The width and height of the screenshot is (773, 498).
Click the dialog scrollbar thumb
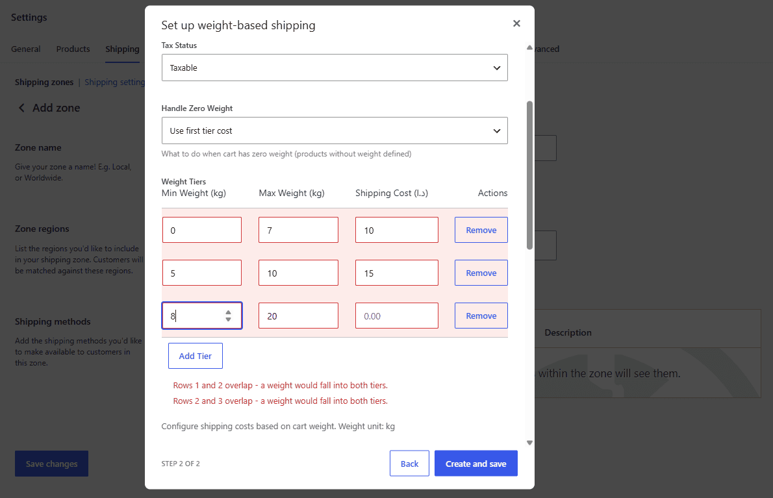pyautogui.click(x=529, y=175)
